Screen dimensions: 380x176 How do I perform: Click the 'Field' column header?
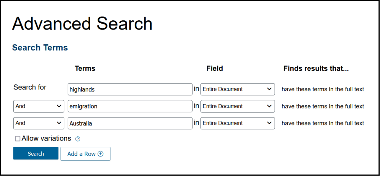pyautogui.click(x=214, y=68)
